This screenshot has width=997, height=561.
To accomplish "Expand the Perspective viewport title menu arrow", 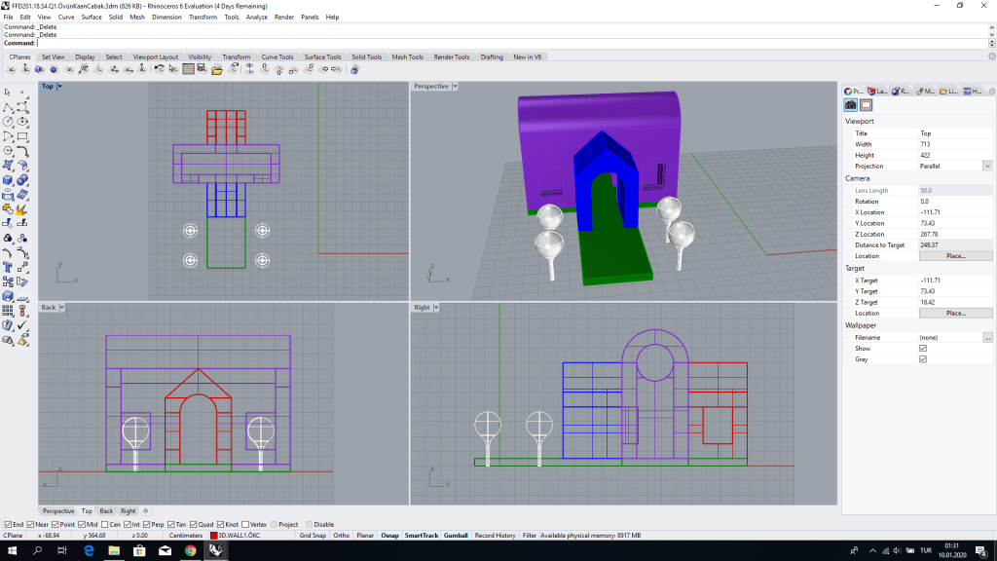I will coord(455,87).
